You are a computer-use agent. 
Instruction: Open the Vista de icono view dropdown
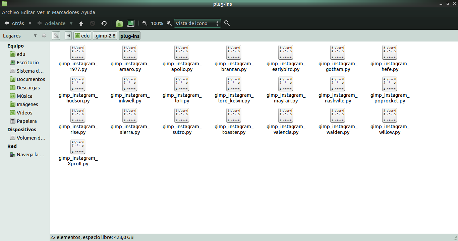pyautogui.click(x=197, y=23)
